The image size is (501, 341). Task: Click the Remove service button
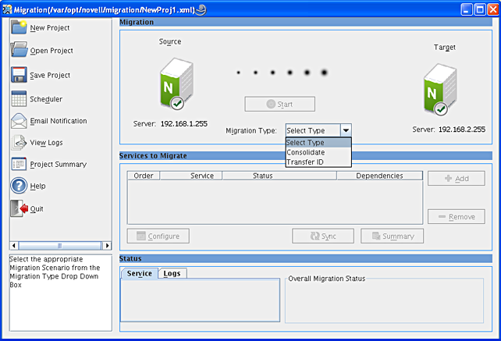[x=457, y=217]
